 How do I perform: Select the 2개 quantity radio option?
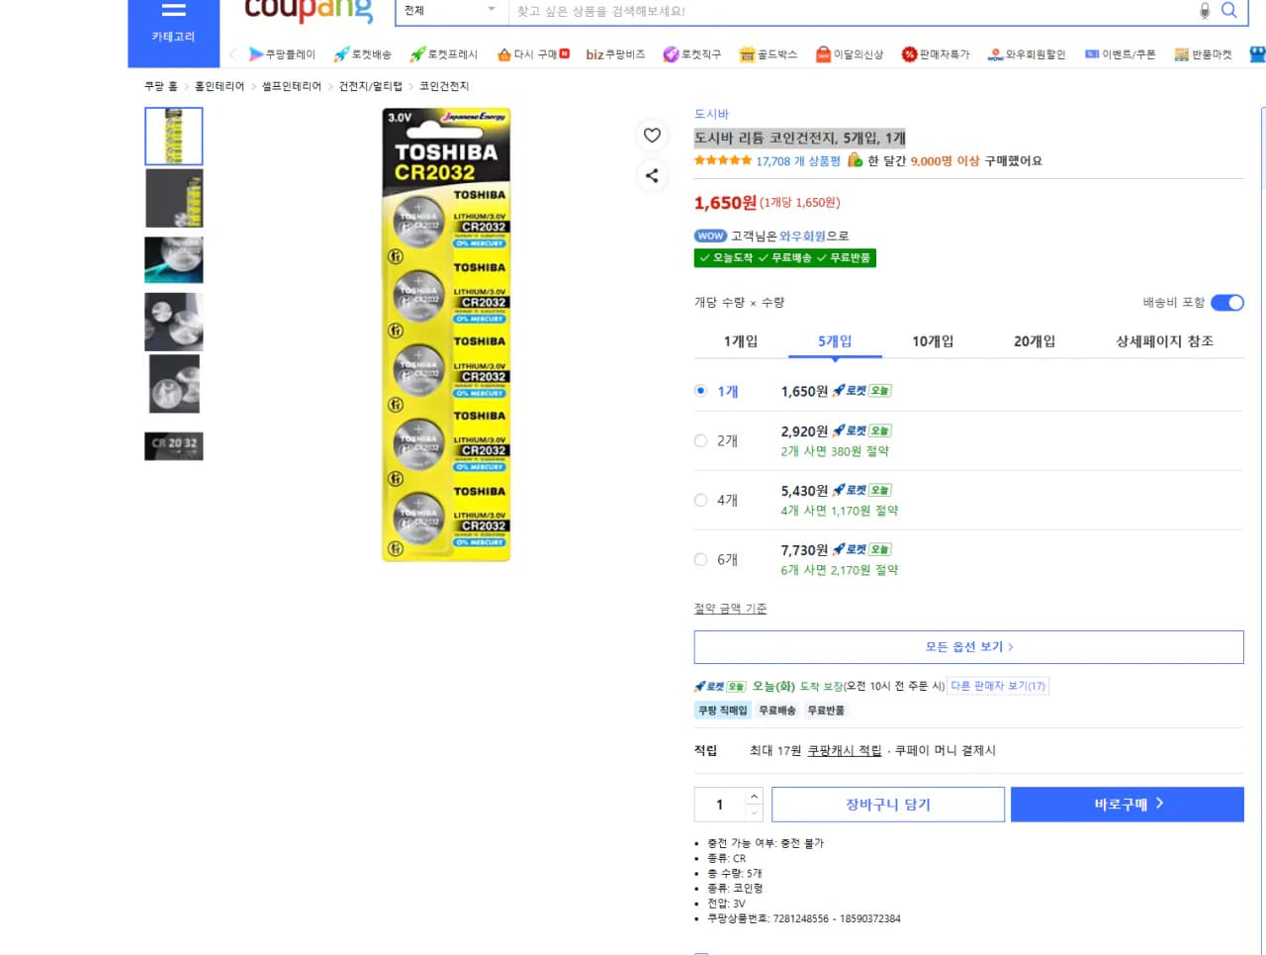coord(701,441)
